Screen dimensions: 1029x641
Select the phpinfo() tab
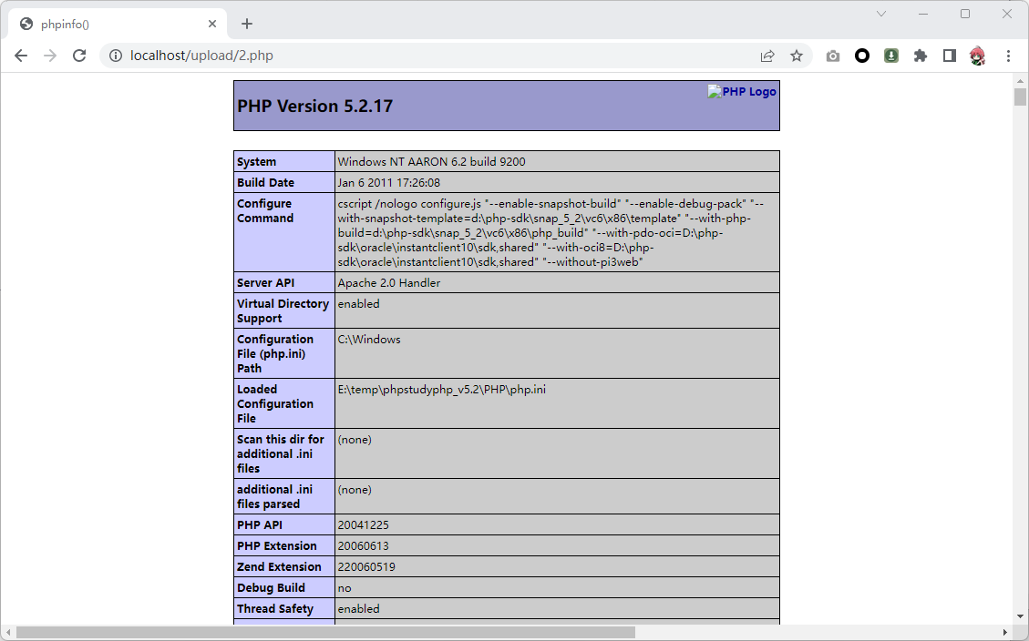pyautogui.click(x=109, y=25)
